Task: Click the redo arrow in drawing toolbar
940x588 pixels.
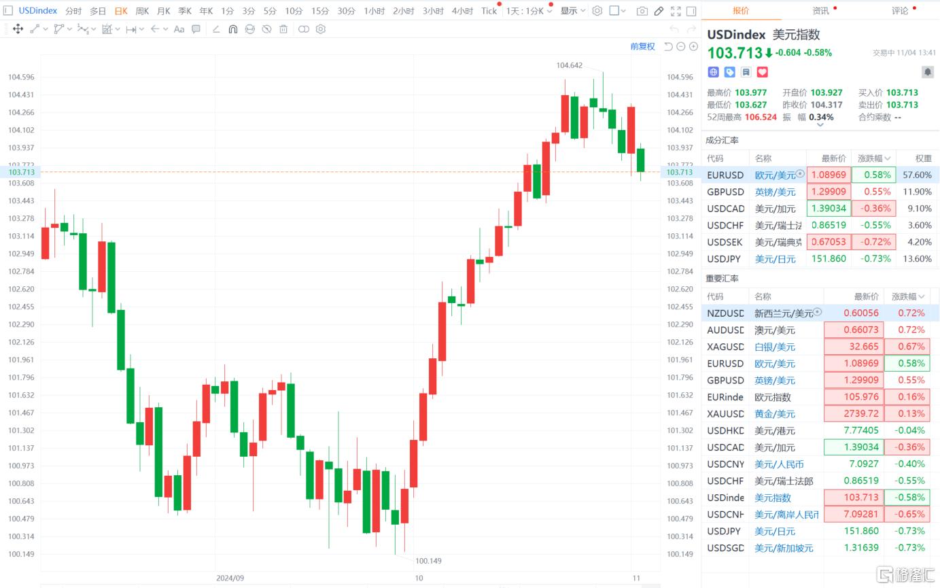Action: (692, 29)
